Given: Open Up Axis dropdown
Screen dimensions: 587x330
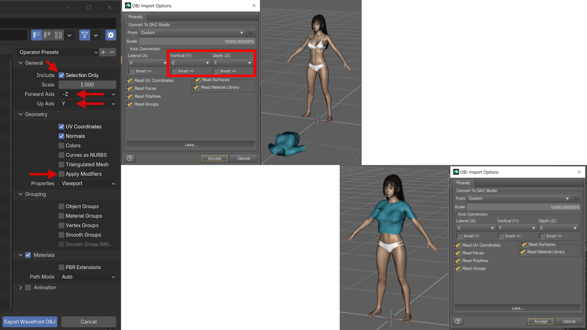Looking at the screenshot, I should point(87,104).
